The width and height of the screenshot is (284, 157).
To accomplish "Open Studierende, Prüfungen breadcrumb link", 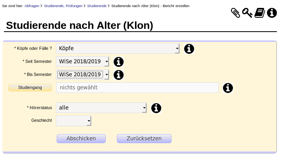I will [x=63, y=6].
